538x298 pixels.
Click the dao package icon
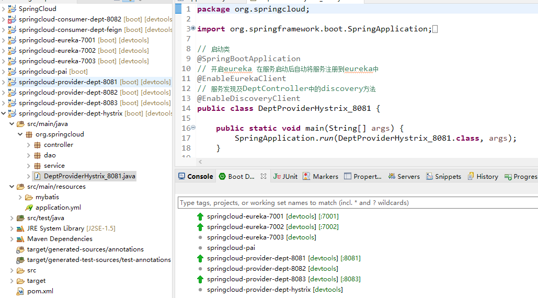point(38,155)
